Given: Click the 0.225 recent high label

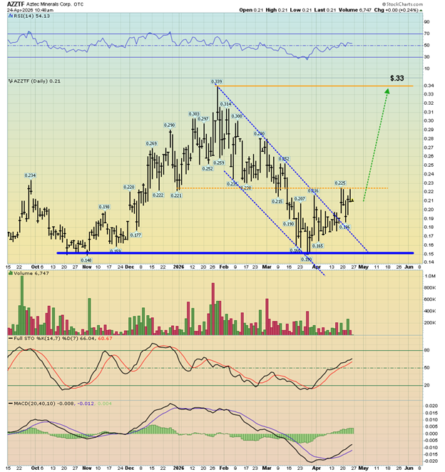Looking at the screenshot, I should [x=341, y=183].
